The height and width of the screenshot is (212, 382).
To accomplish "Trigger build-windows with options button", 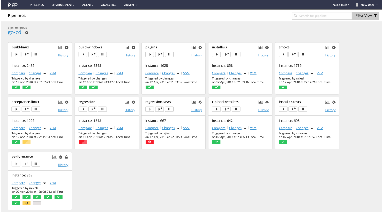I will [93, 54].
